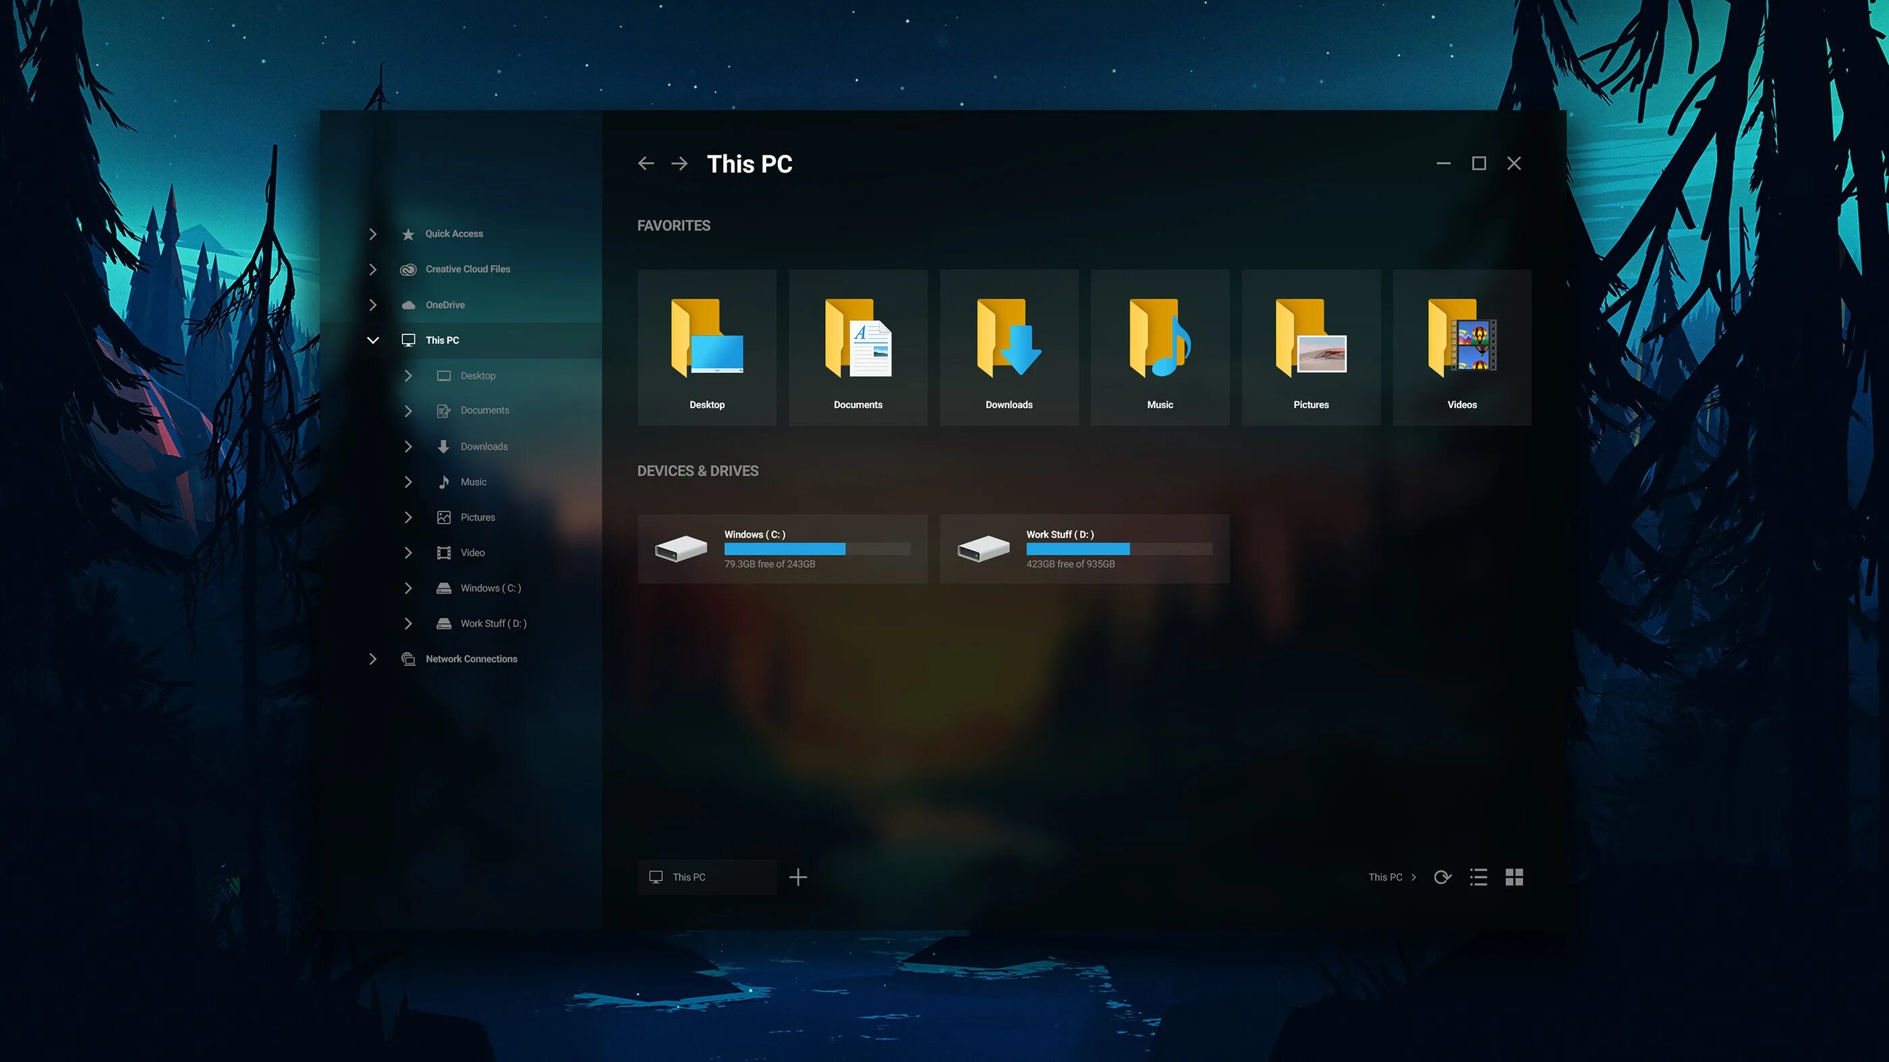This screenshot has height=1062, width=1889.
Task: Select OneDrive in the sidebar
Action: (445, 305)
